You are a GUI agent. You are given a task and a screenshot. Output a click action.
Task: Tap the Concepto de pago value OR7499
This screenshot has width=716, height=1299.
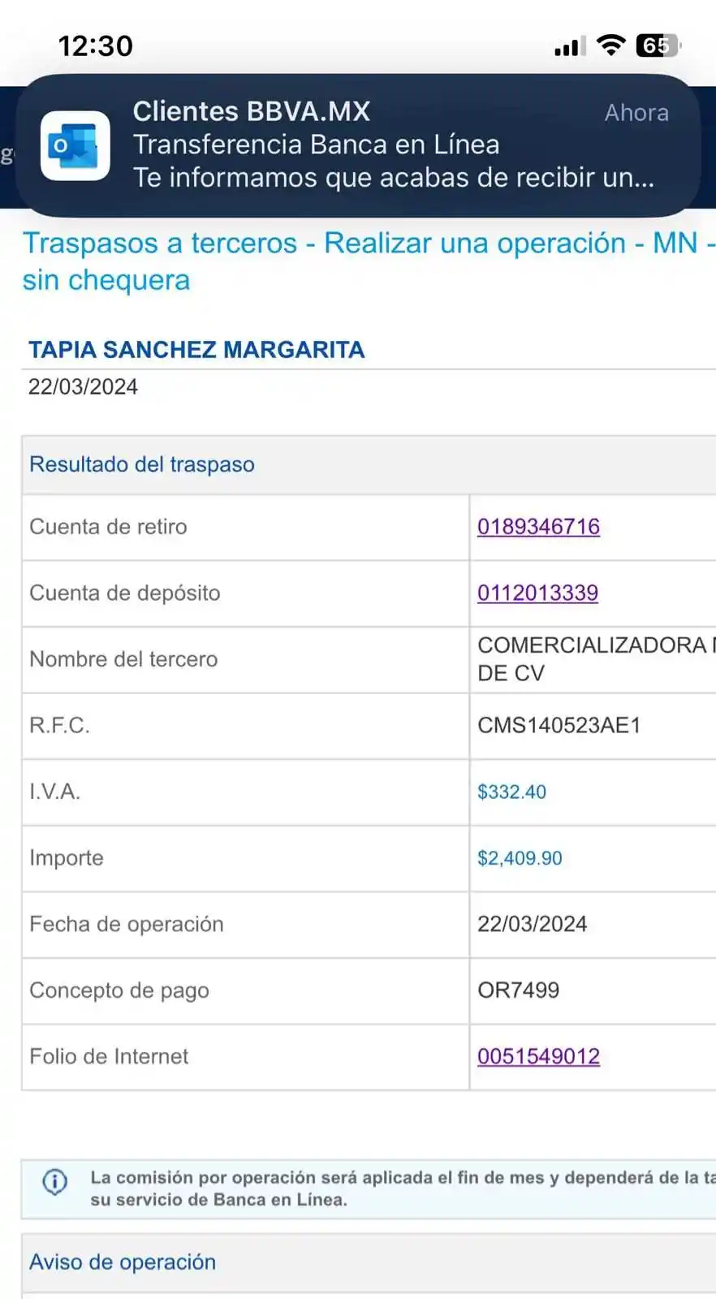coord(518,990)
